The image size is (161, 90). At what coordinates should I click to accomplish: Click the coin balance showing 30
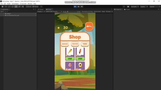[65, 28]
